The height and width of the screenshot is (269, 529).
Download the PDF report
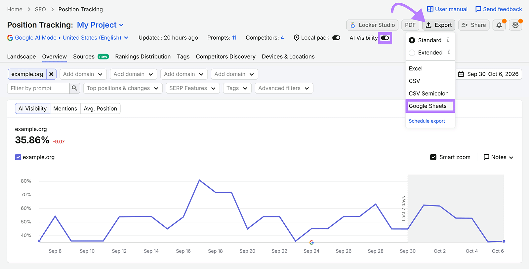click(410, 25)
